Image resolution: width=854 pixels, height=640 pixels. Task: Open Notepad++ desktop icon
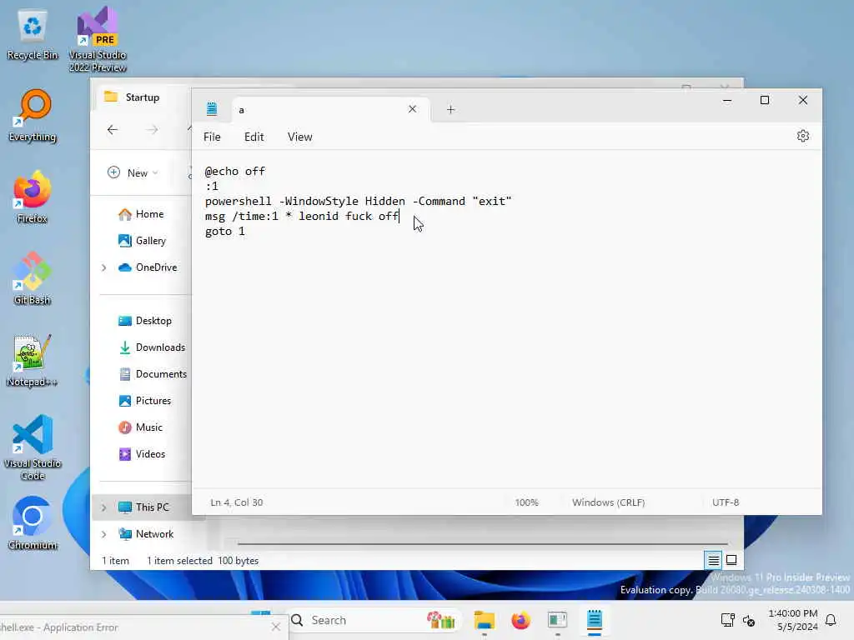click(x=32, y=360)
